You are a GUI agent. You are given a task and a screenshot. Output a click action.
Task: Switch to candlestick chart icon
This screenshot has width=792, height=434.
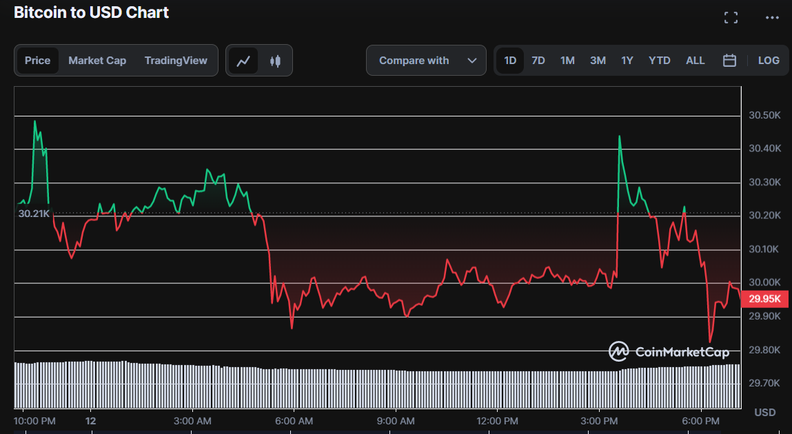pyautogui.click(x=276, y=61)
